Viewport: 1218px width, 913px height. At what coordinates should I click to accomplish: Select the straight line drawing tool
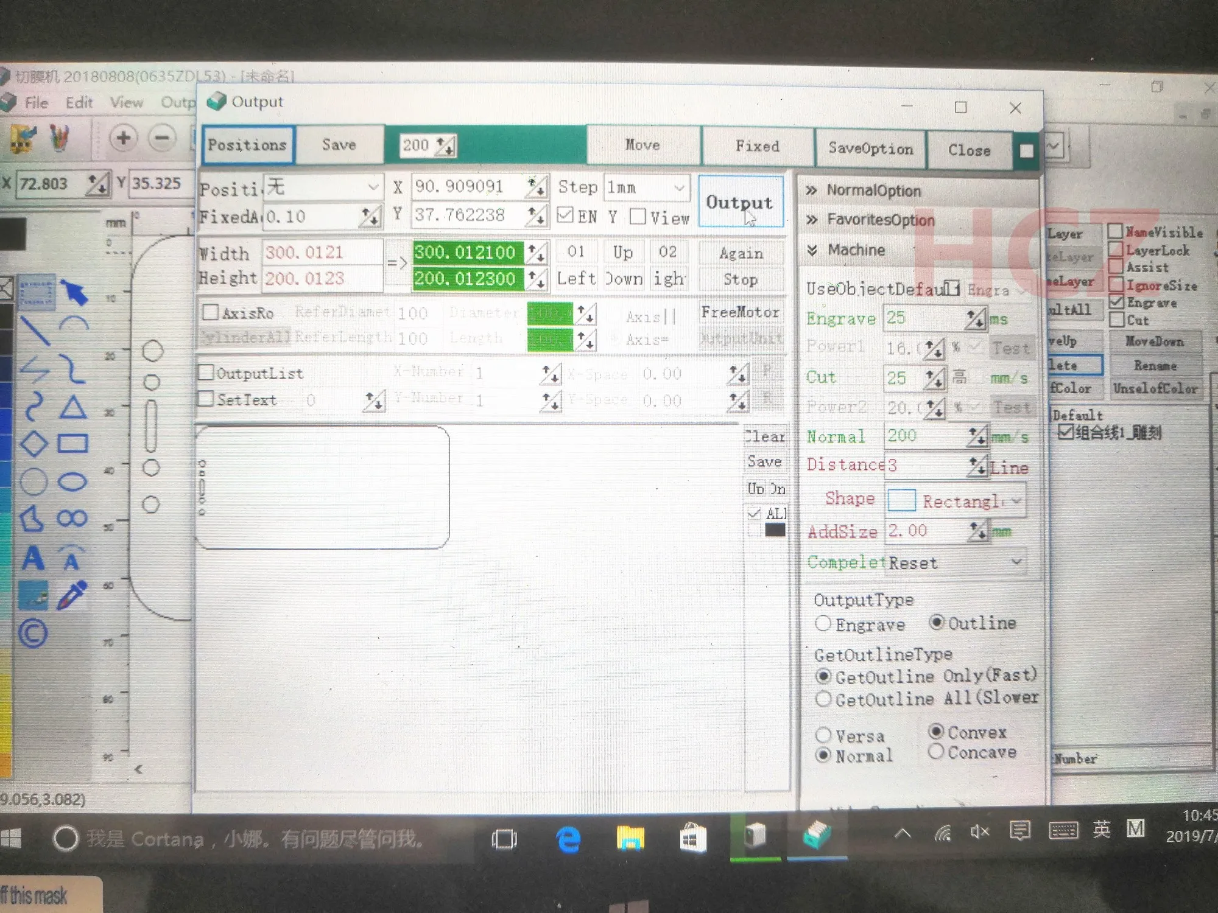[34, 331]
